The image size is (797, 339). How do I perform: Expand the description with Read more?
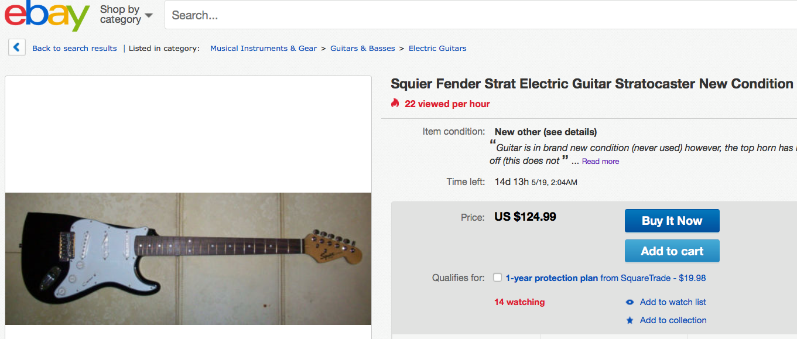[x=600, y=162]
